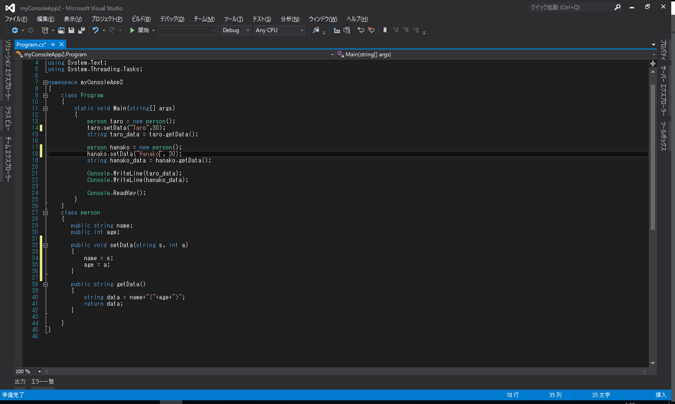675x404 pixels.
Task: Open the editor zoom 100 % dropdown
Action: [x=39, y=371]
